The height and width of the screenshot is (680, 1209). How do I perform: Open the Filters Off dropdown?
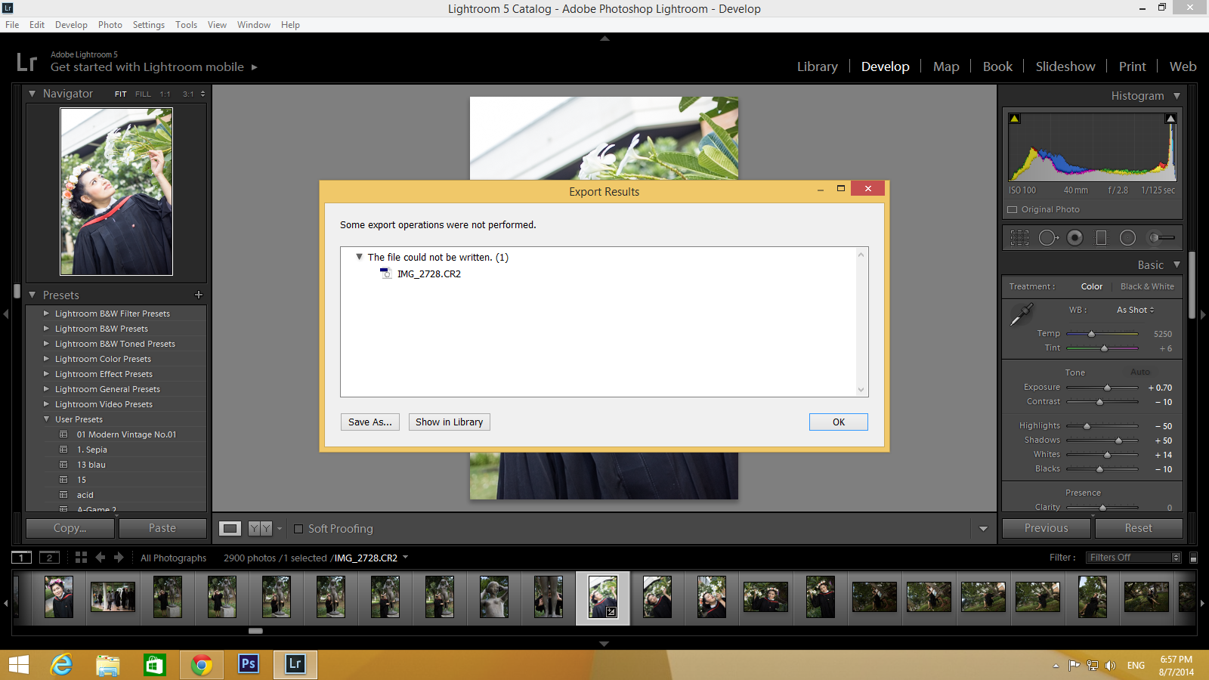[1133, 558]
